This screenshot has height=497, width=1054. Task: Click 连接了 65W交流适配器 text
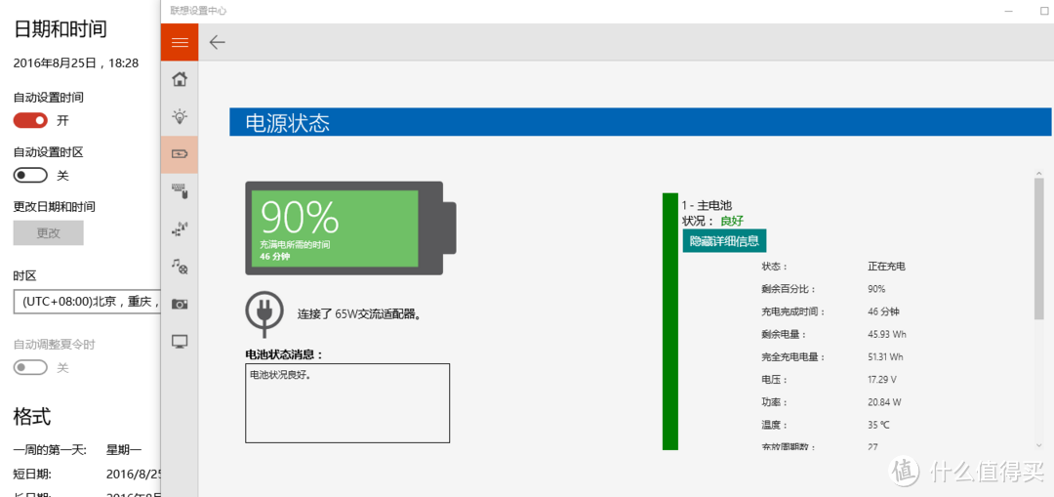(x=360, y=314)
